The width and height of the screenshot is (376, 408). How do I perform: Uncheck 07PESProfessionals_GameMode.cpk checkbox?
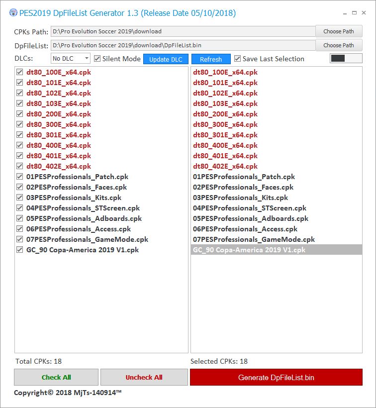click(x=19, y=239)
